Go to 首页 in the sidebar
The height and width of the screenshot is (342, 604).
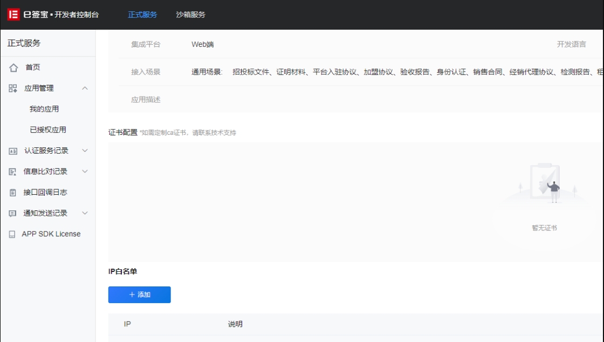(32, 67)
